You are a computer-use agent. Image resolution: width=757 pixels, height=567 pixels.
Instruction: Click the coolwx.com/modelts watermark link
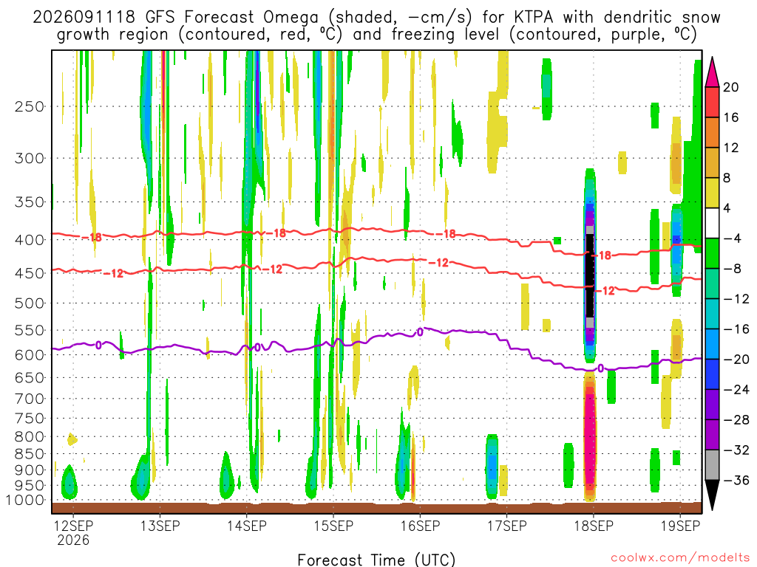coord(680,558)
